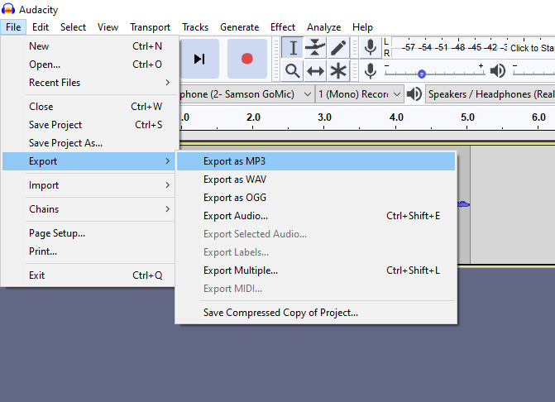Viewport: 555px width, 402px height.
Task: Click the recording level meter to start monitoring
Action: click(x=473, y=47)
